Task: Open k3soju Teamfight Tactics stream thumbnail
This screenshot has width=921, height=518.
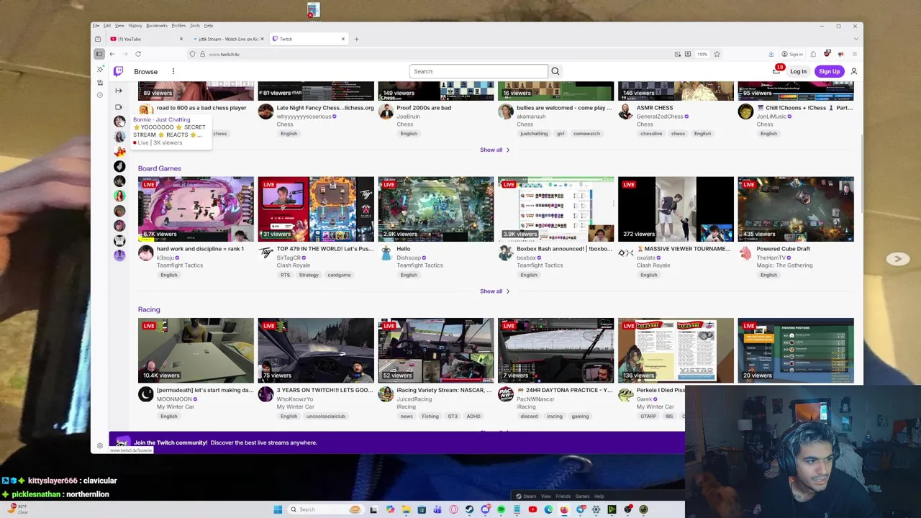Action: 196,209
